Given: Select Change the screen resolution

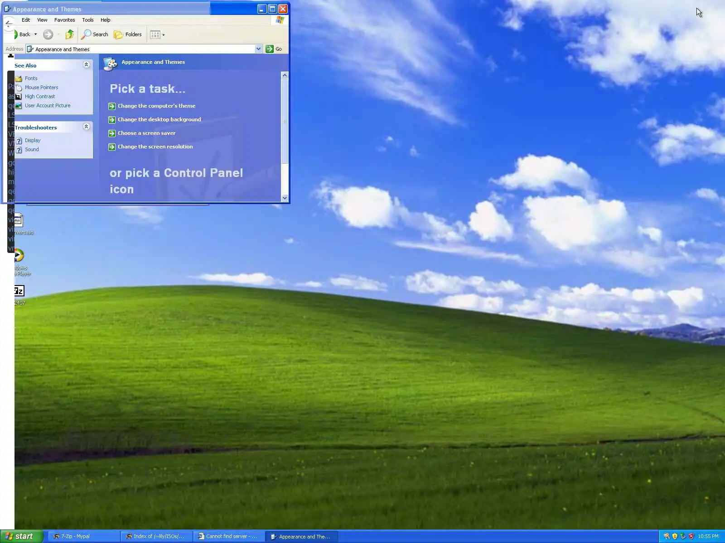Looking at the screenshot, I should pos(155,147).
